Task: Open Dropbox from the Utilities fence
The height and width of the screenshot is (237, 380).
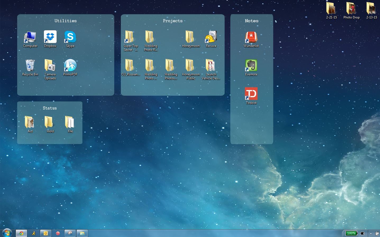Action: pos(50,37)
